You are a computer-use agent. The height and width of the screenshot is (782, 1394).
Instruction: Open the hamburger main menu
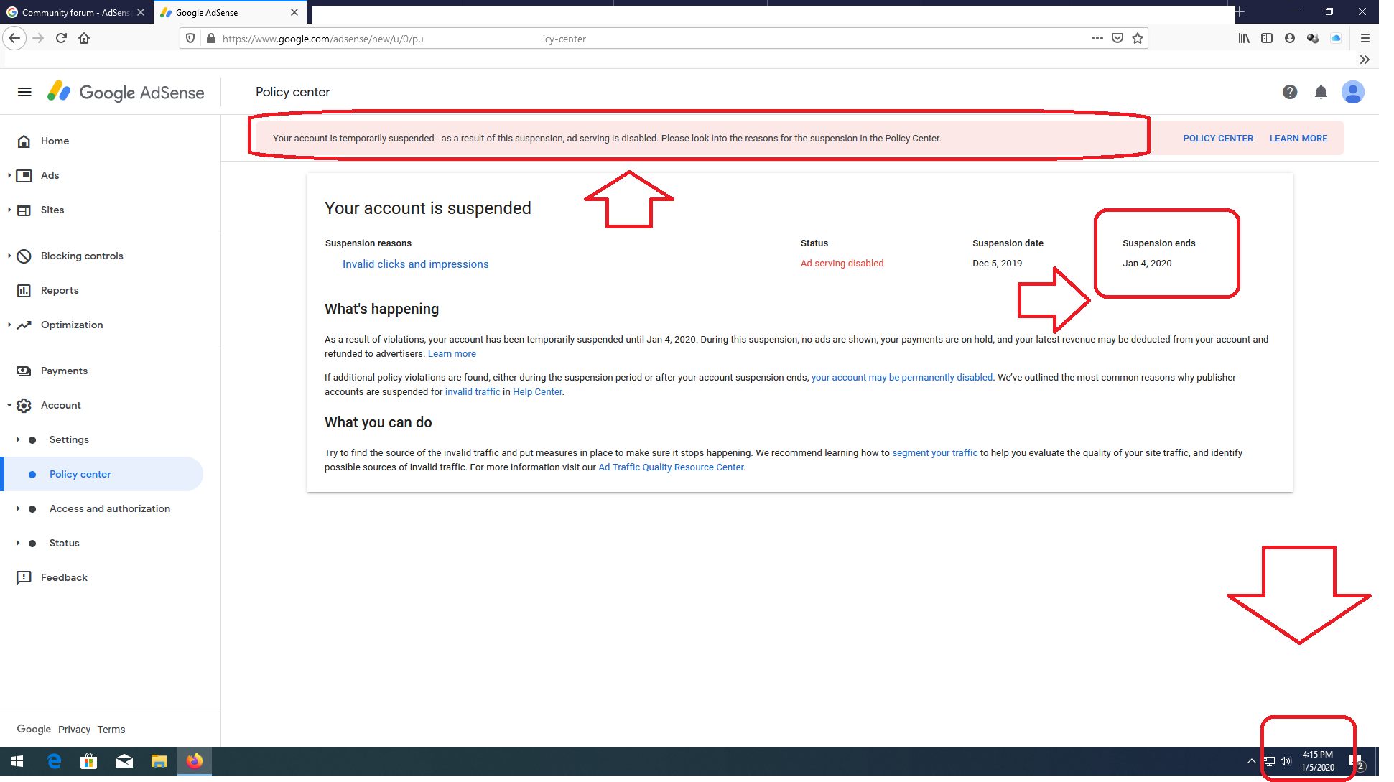(x=24, y=92)
